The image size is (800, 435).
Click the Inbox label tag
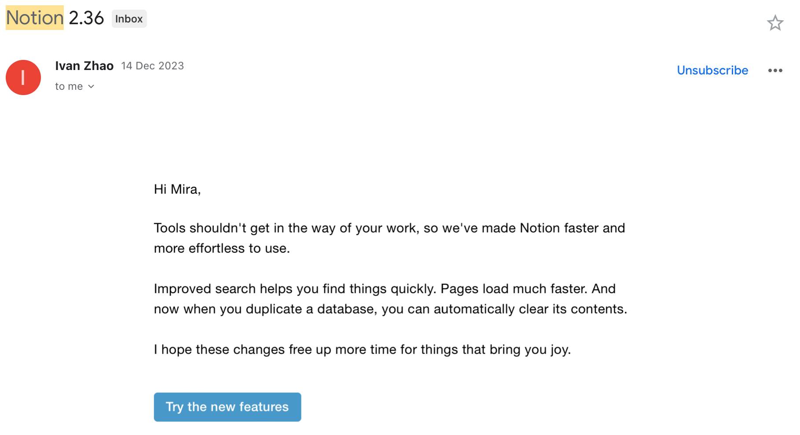coord(129,19)
